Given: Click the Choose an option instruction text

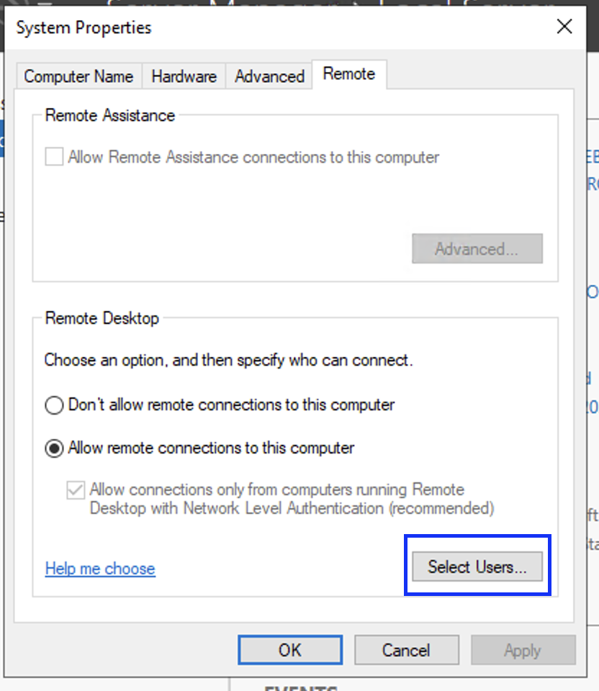Looking at the screenshot, I should click(x=228, y=360).
